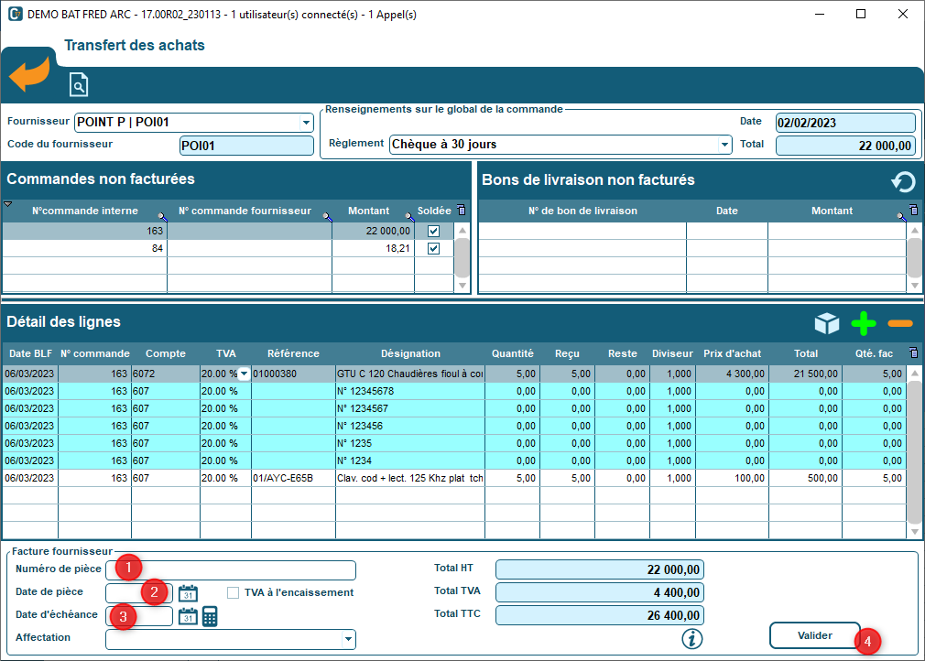Sort by Désignation column header
The width and height of the screenshot is (925, 661).
410,353
